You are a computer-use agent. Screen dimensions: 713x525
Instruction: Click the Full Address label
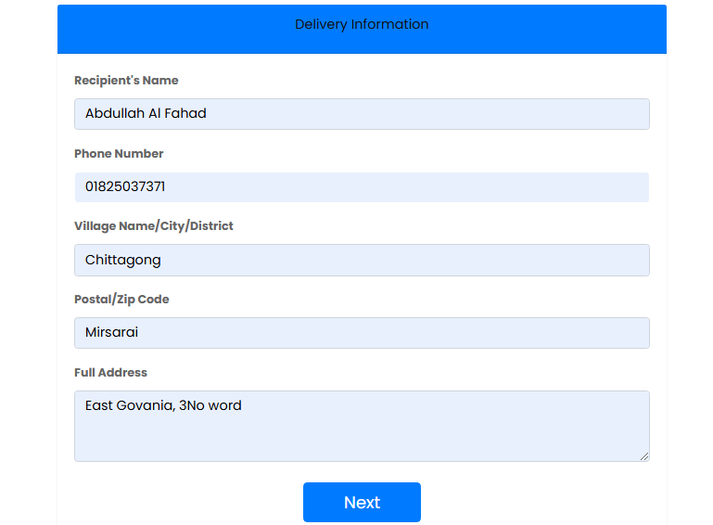[x=110, y=372]
